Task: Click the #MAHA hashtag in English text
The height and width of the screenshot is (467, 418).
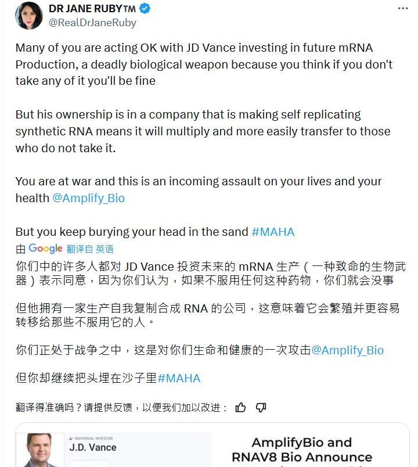Action: [273, 232]
